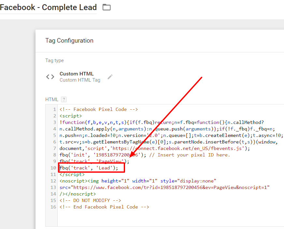This screenshot has width=284, height=229.
Task: Click the src facebook.com/tr URL line
Action: tap(164, 188)
